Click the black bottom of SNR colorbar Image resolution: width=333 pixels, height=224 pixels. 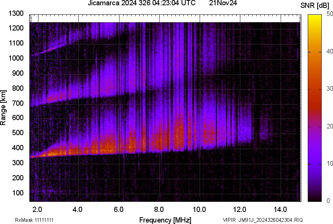[x=315, y=198]
